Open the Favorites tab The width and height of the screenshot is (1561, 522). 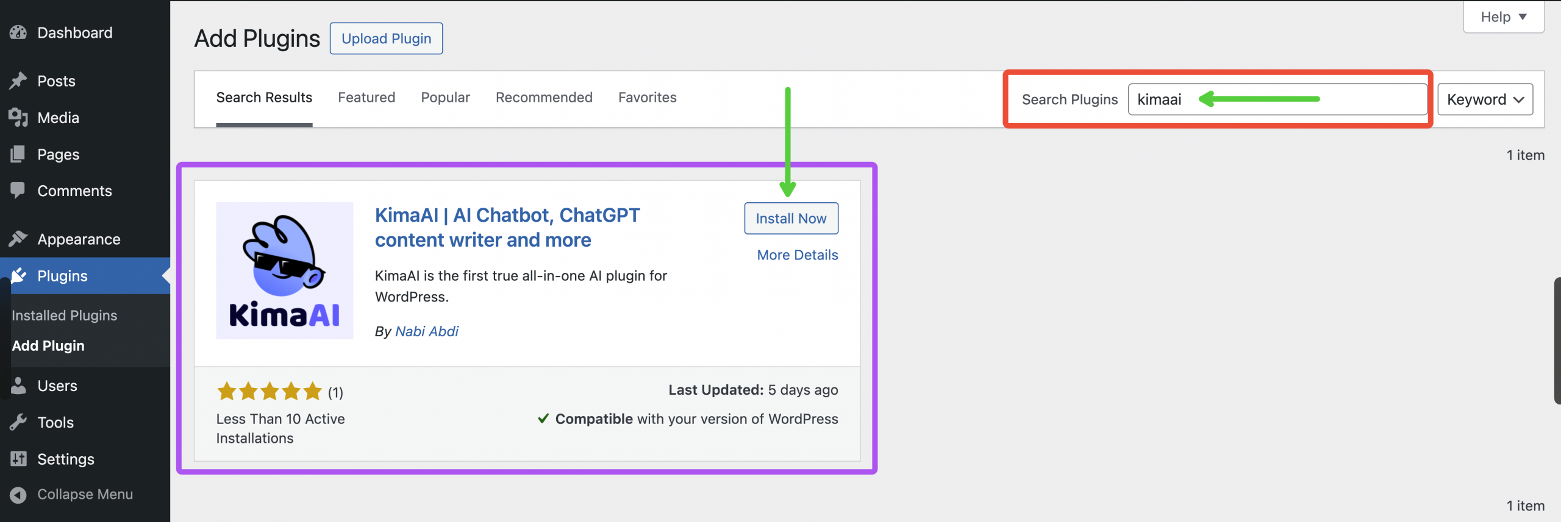point(647,97)
